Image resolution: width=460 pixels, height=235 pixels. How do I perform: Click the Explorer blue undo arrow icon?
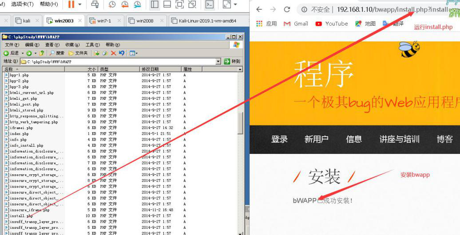122,53
